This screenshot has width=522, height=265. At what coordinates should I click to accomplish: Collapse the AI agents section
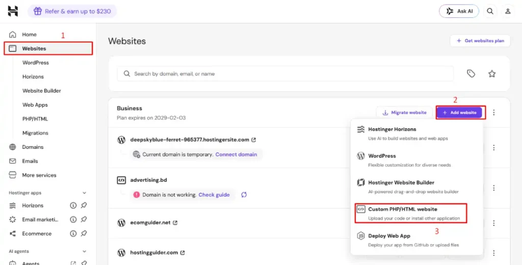pos(84,251)
